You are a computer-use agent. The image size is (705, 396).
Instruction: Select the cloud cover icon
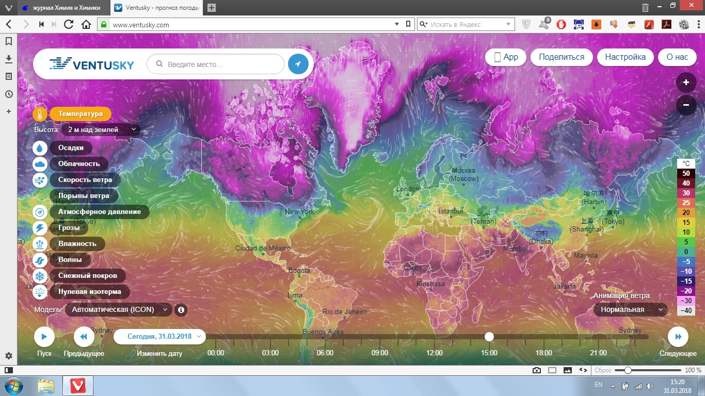pos(40,164)
